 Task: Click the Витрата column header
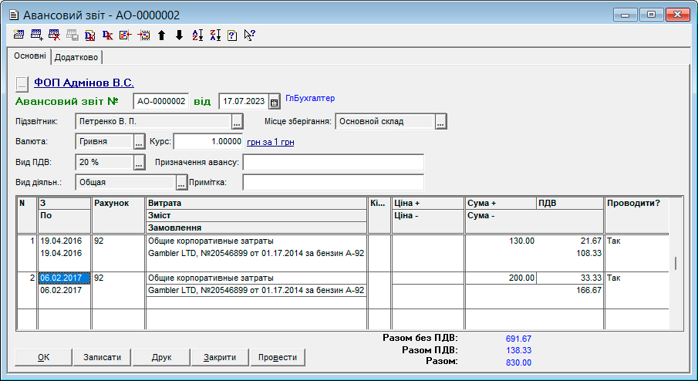point(256,204)
